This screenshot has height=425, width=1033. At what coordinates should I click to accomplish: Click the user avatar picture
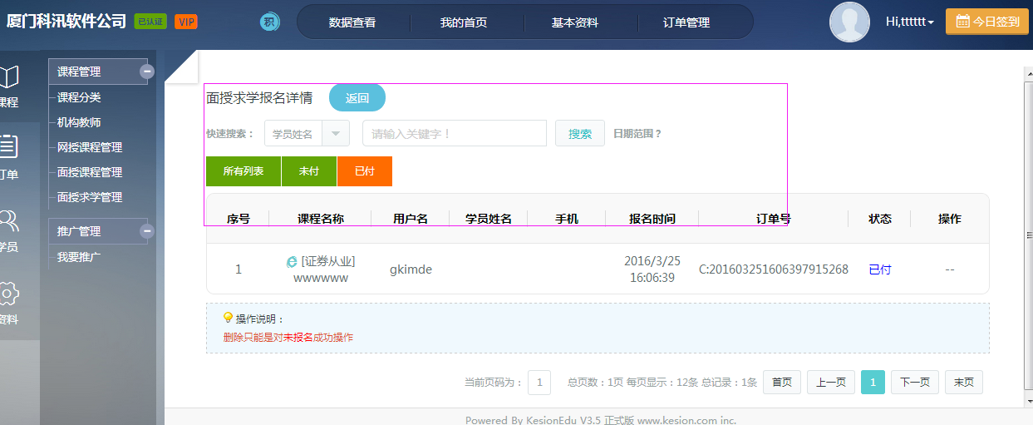click(849, 22)
